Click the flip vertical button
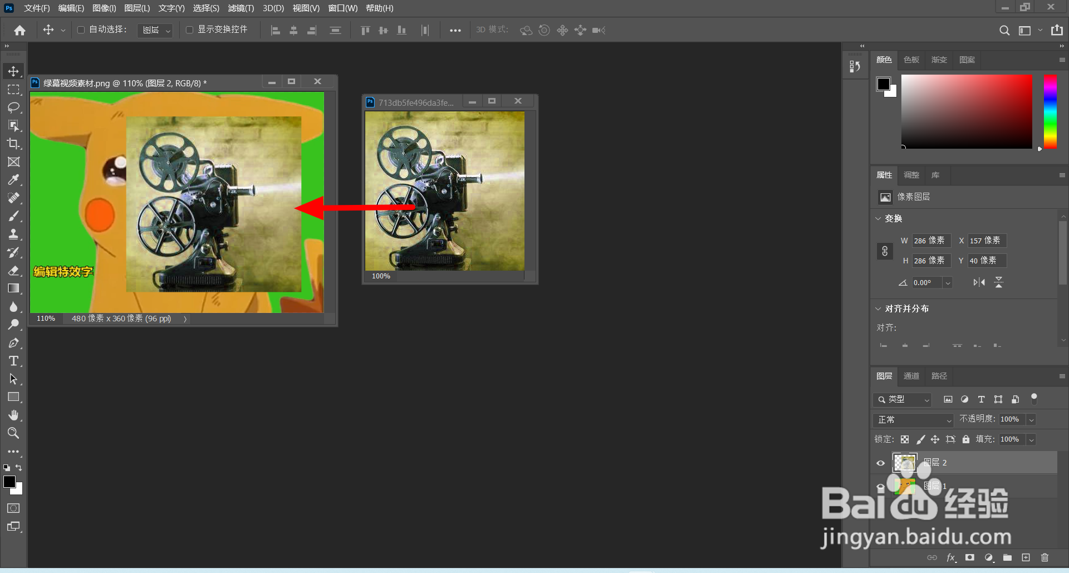The width and height of the screenshot is (1069, 573). click(x=999, y=283)
